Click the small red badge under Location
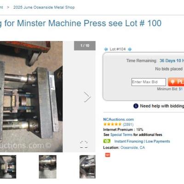184x184 pixels. 108,155
